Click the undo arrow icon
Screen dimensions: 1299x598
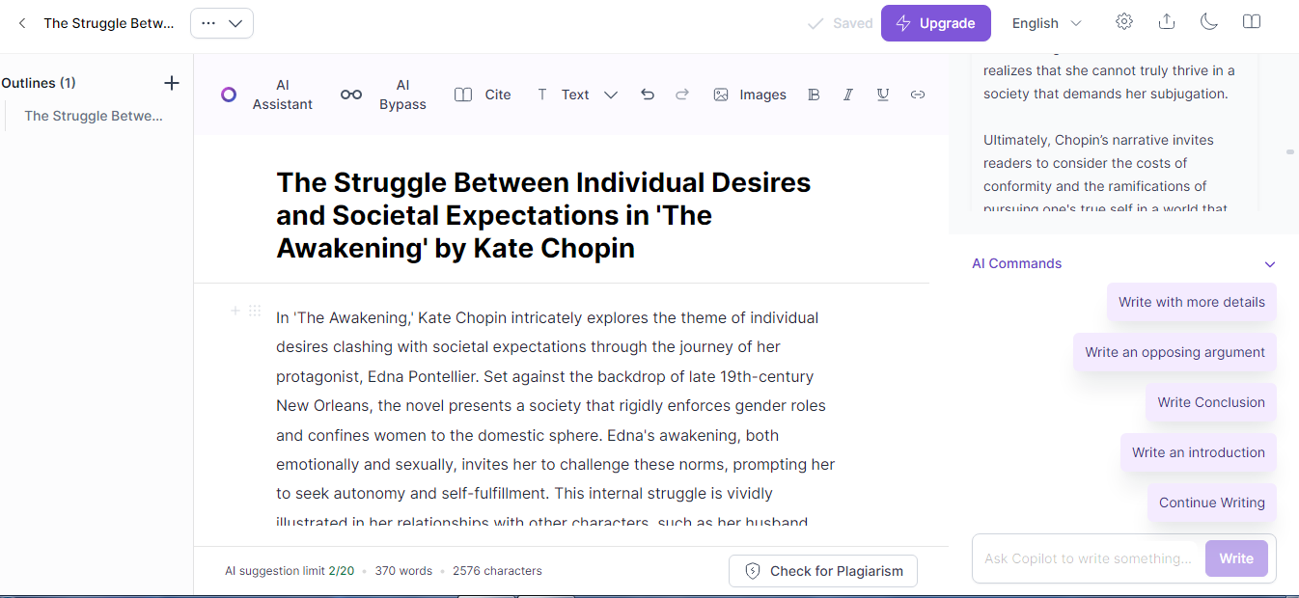tap(648, 95)
